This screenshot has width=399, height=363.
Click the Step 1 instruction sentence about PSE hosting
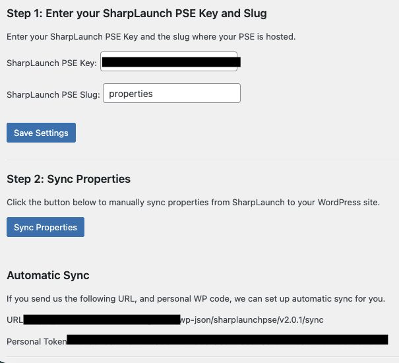tap(151, 36)
